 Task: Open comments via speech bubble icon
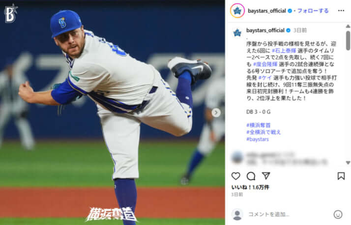pyautogui.click(x=251, y=176)
